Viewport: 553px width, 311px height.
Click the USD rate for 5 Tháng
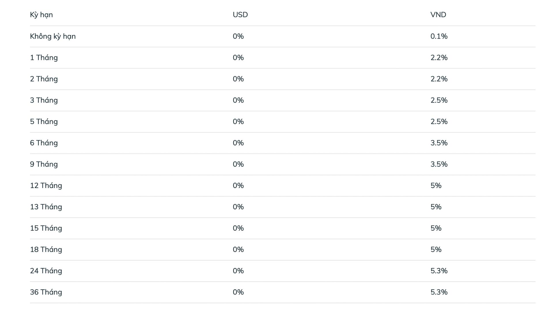(x=238, y=122)
